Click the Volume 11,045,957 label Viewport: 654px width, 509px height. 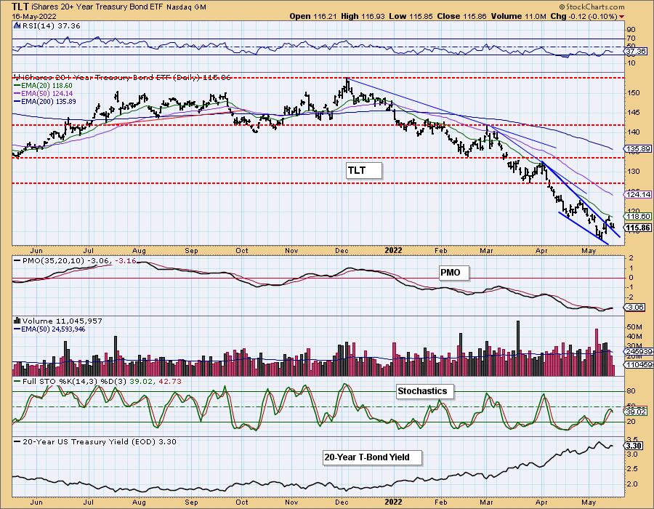pyautogui.click(x=62, y=321)
